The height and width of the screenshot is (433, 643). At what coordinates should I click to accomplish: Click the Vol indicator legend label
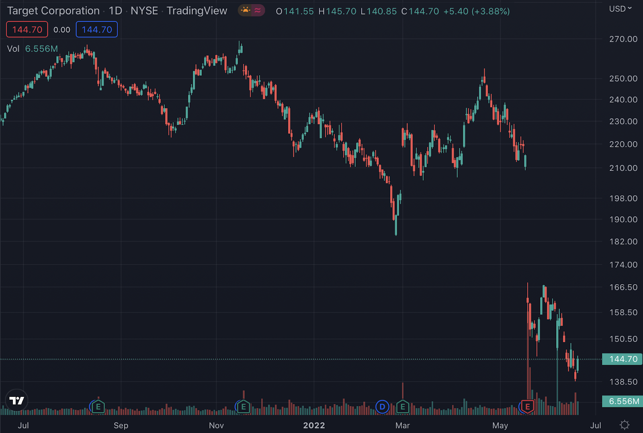pyautogui.click(x=13, y=49)
